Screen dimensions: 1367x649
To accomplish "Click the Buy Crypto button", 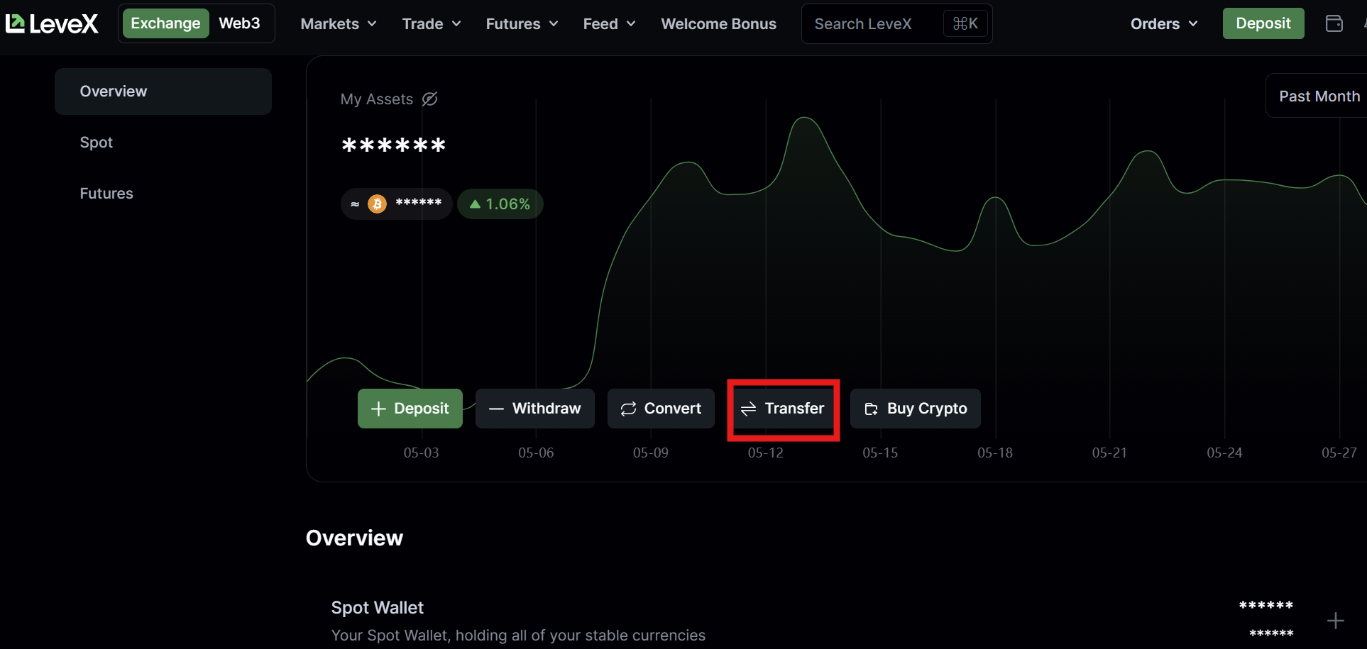I will pyautogui.click(x=916, y=409).
